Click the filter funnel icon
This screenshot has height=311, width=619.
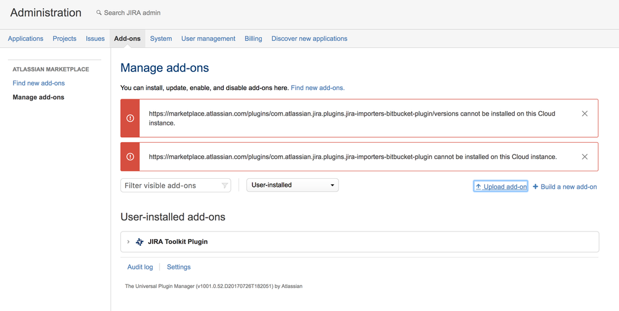coord(225,186)
